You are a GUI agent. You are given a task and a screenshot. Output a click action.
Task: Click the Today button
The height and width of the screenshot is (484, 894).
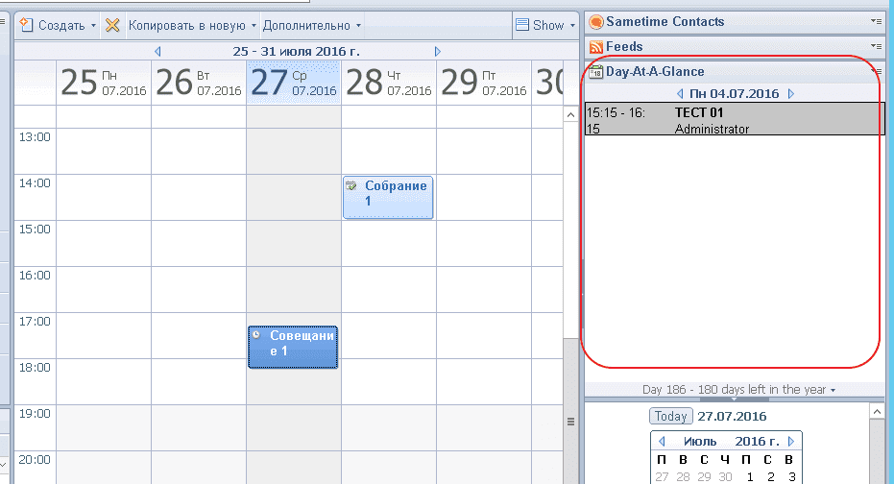coord(670,417)
